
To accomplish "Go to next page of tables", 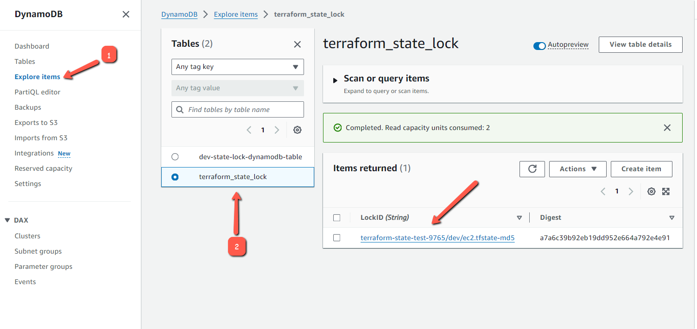I will point(277,130).
